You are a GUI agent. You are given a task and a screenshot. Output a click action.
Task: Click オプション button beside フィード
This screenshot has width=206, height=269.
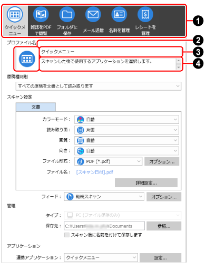pos(164,197)
